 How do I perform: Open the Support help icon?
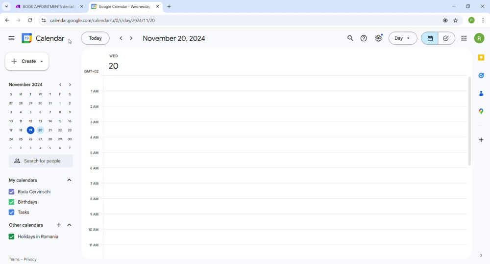(364, 38)
